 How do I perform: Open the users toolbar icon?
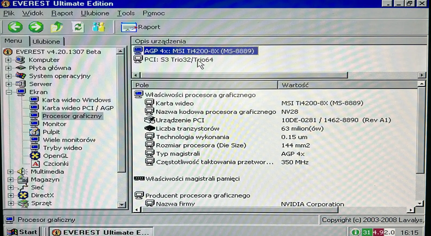(99, 27)
